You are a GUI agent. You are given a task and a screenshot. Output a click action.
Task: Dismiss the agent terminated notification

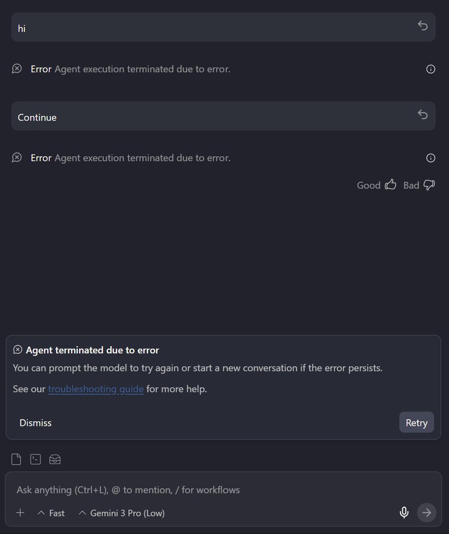[x=36, y=423]
